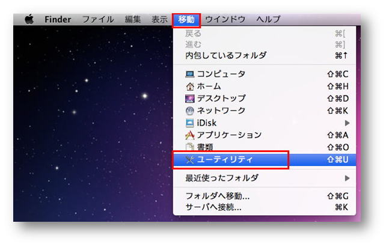Open 最近使ったフォルダ submenu entry
This screenshot has width=386, height=247.
pyautogui.click(x=265, y=178)
